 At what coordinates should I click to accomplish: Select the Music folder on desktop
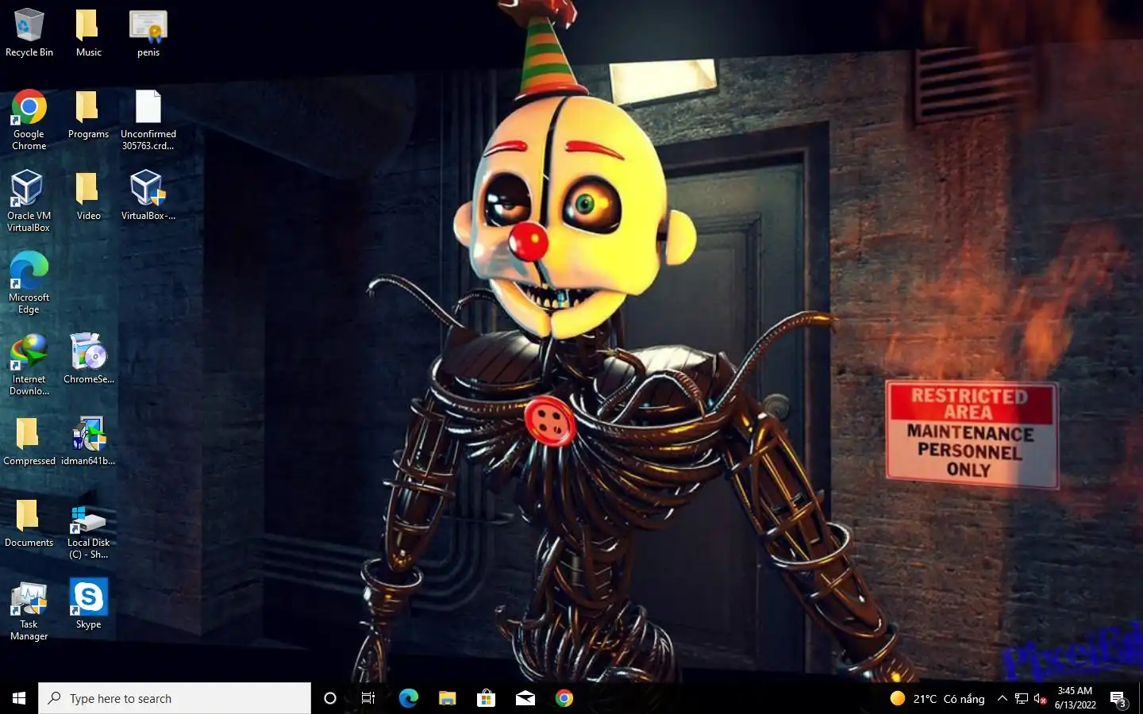(88, 33)
